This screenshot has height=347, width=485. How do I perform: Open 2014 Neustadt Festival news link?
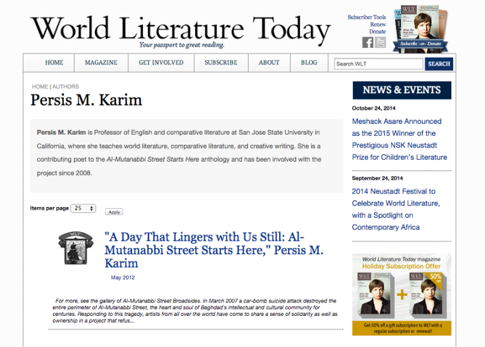tap(396, 209)
